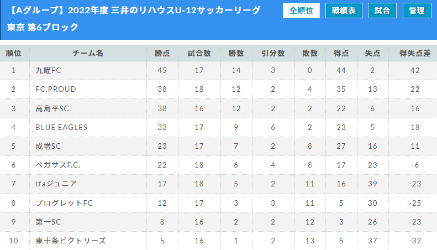Click the 試合数 column header
Screen dimensions: 437x250
point(199,53)
